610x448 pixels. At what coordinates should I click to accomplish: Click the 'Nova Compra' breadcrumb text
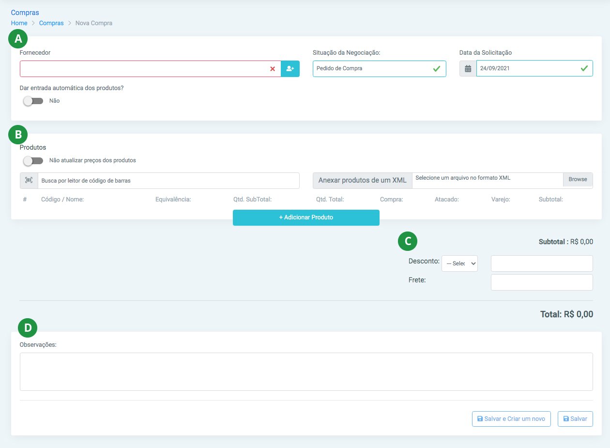pos(94,23)
